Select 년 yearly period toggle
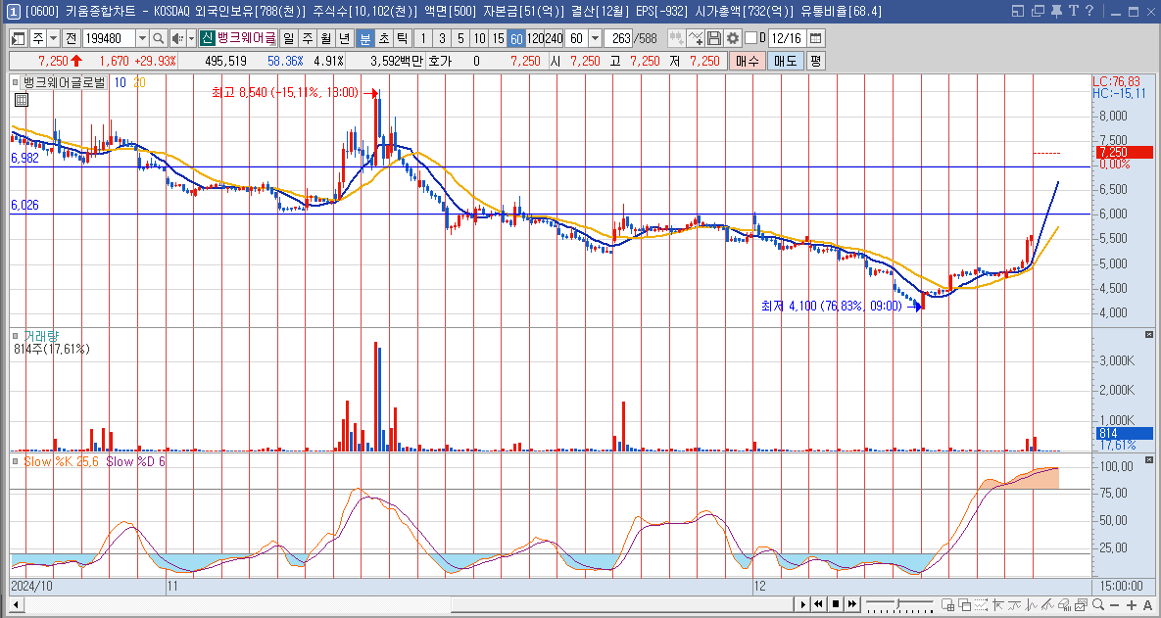This screenshot has width=1161, height=618. [x=344, y=38]
